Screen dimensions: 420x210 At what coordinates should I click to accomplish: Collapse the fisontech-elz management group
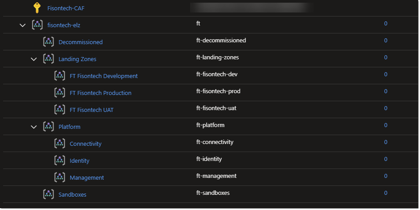click(x=22, y=25)
